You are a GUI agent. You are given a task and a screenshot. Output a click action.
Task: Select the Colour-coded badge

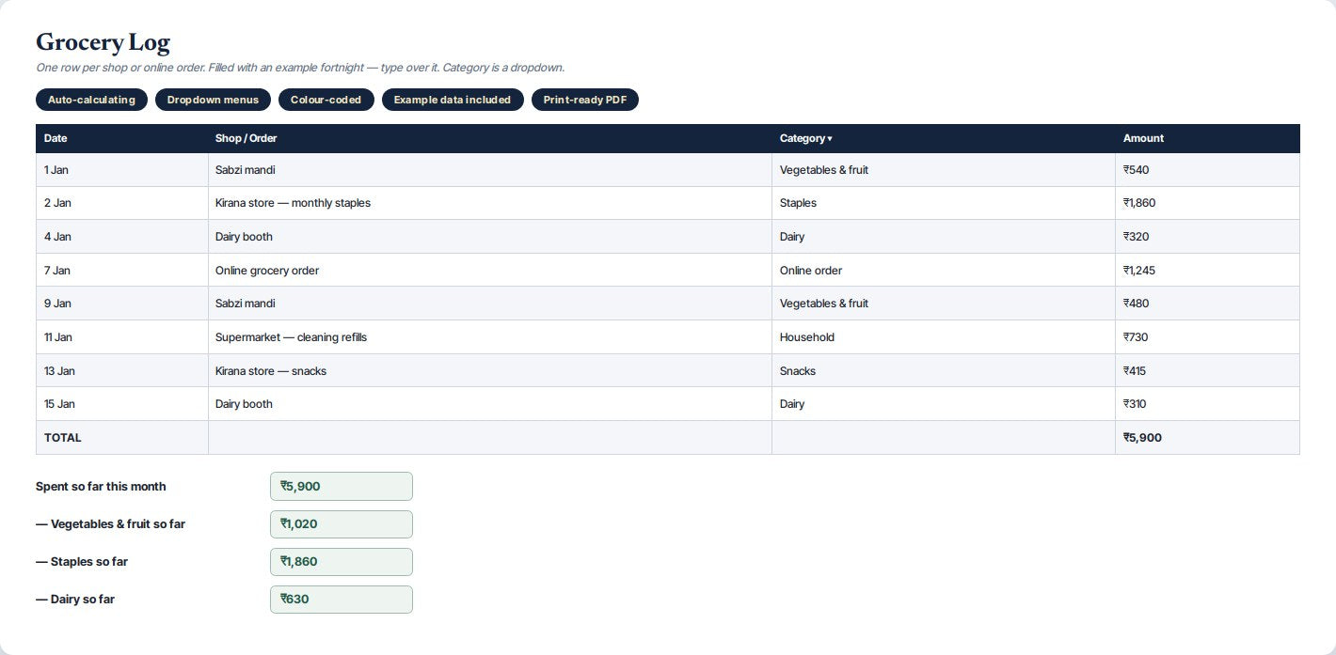click(x=326, y=100)
